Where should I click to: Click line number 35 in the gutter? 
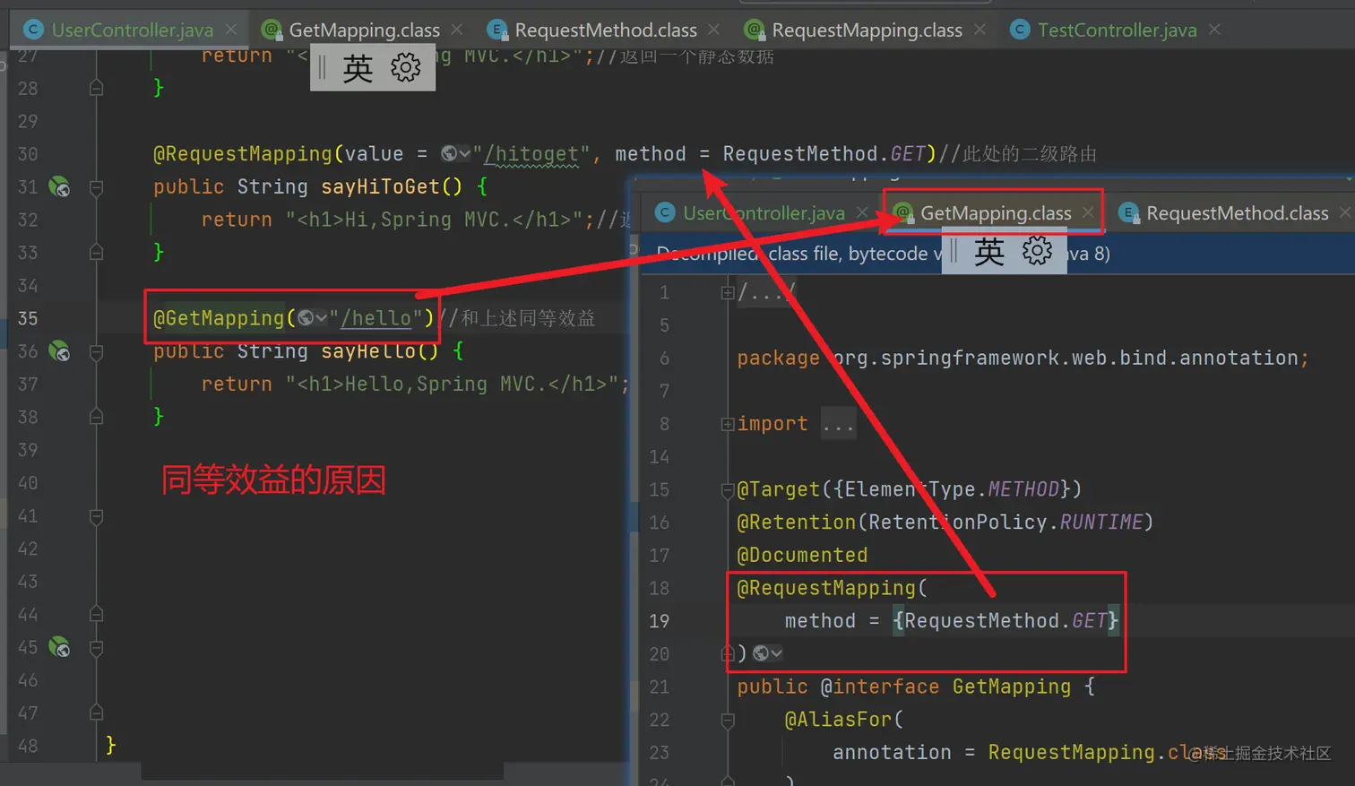[x=28, y=318]
